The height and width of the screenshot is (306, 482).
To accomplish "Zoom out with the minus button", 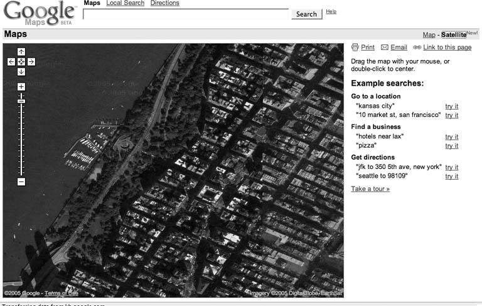I will (x=21, y=181).
